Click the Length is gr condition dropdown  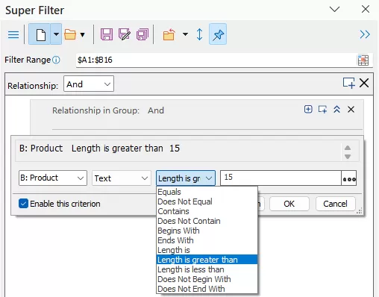tap(186, 178)
